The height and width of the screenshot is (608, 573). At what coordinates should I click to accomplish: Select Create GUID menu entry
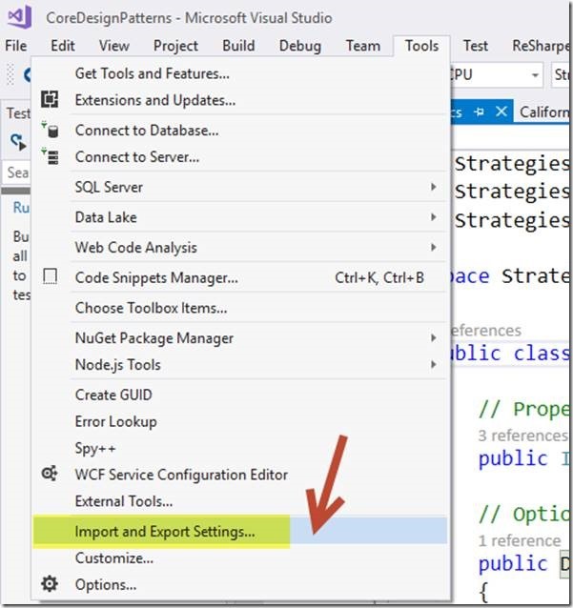[x=113, y=395]
